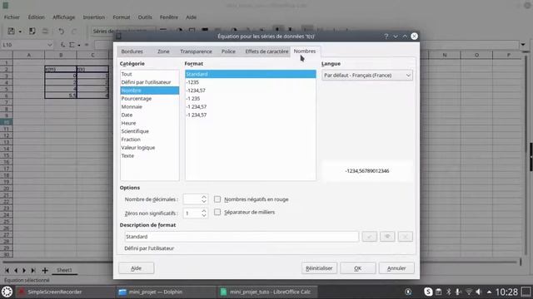Click the microphone tray icon
Screen dimensions: 533x299
(x=458, y=292)
